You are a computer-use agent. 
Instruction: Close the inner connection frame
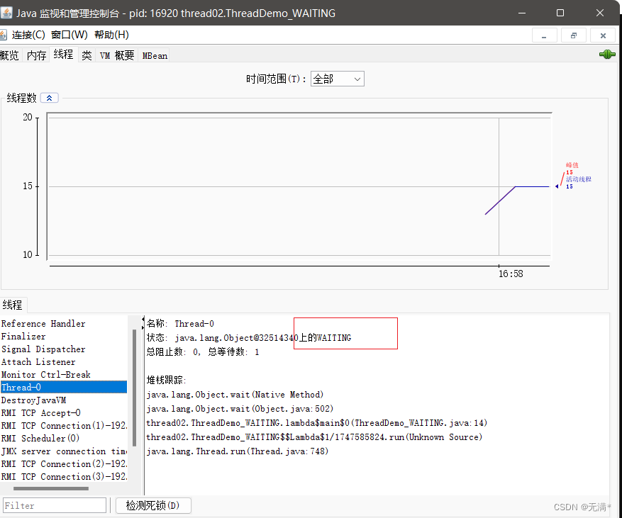pyautogui.click(x=603, y=35)
